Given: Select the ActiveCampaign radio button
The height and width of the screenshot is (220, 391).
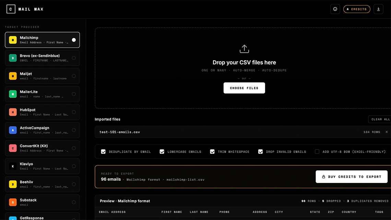Looking at the screenshot, I should [74, 130].
